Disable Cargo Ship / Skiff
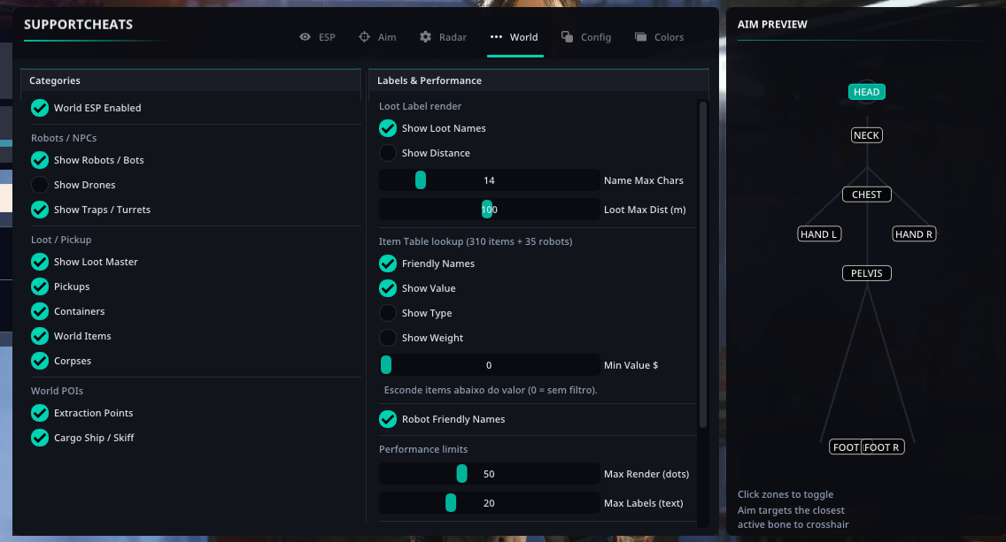This screenshot has width=1006, height=542. (x=40, y=438)
